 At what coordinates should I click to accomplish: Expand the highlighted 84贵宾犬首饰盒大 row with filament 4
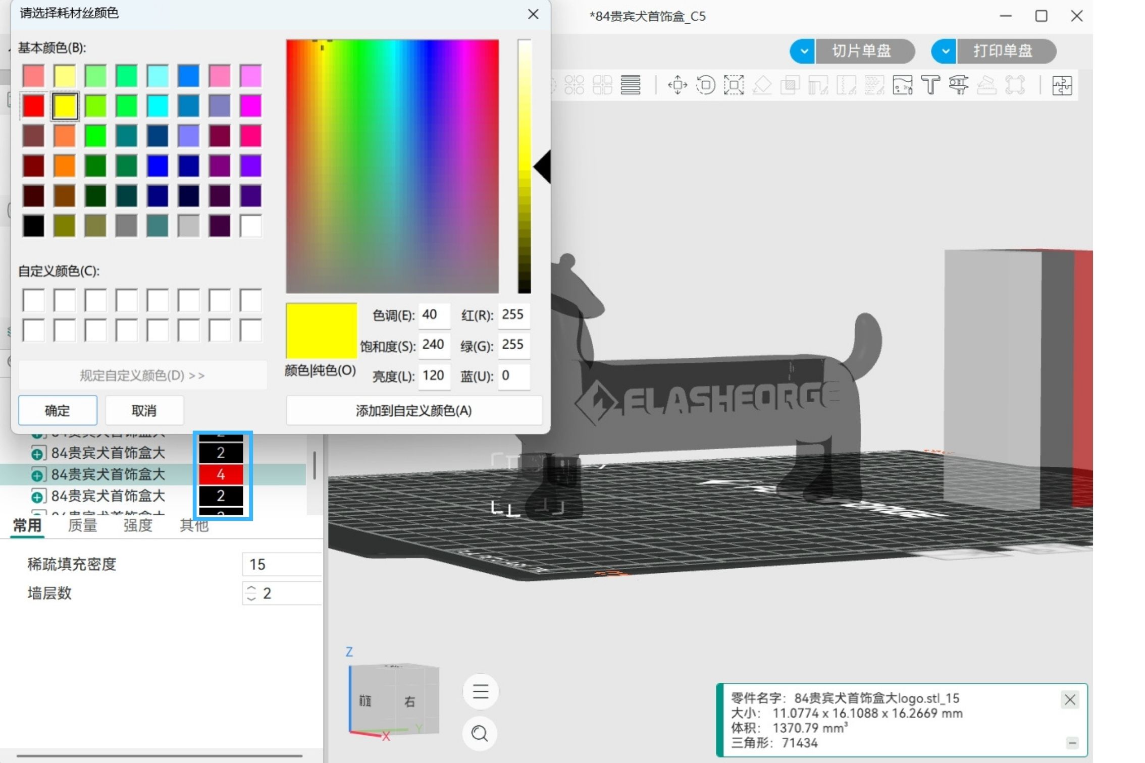coord(37,475)
